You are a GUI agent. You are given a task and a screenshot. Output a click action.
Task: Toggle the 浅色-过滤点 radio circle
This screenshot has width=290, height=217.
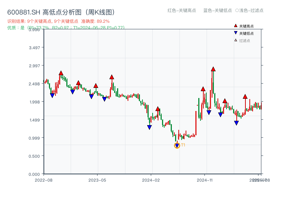(x=237, y=10)
